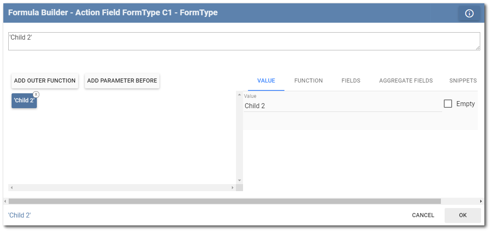Click inside the formula text area
This screenshot has height=232, width=491.
[x=244, y=41]
